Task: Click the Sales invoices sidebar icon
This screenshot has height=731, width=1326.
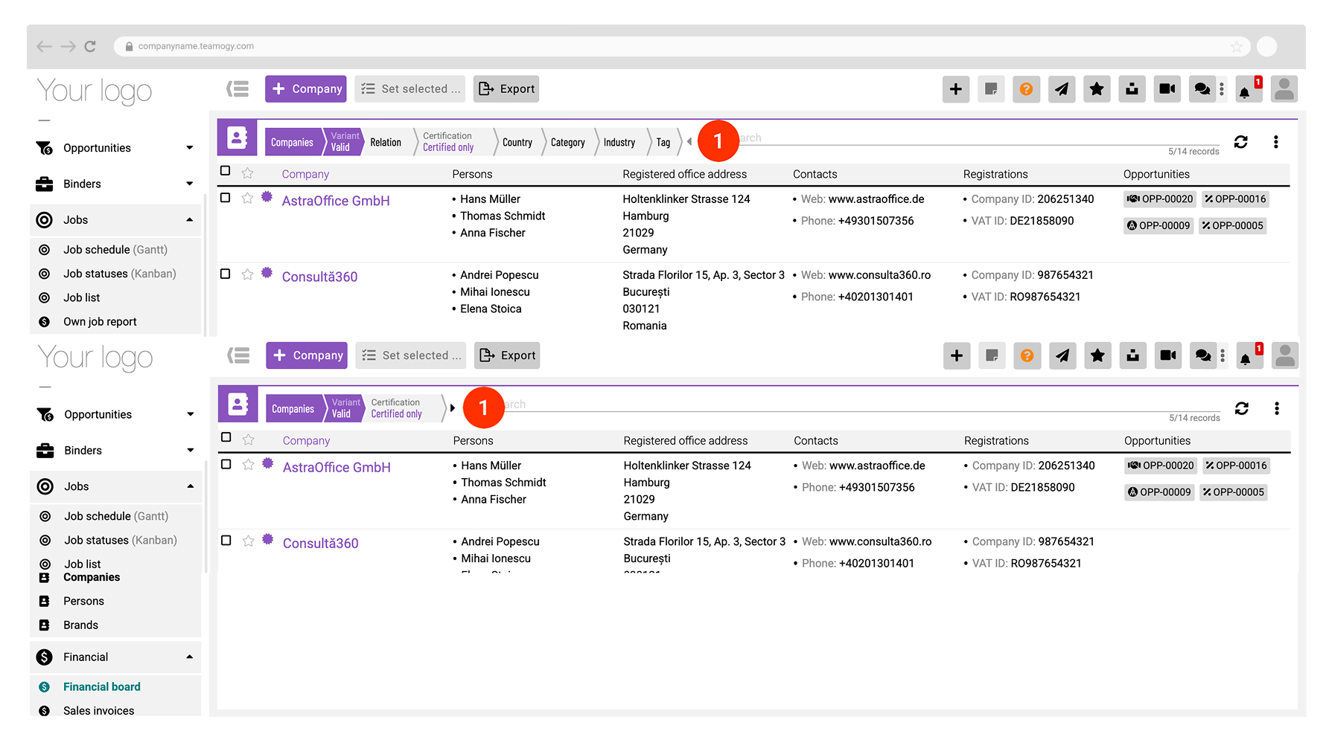Action: tap(45, 711)
